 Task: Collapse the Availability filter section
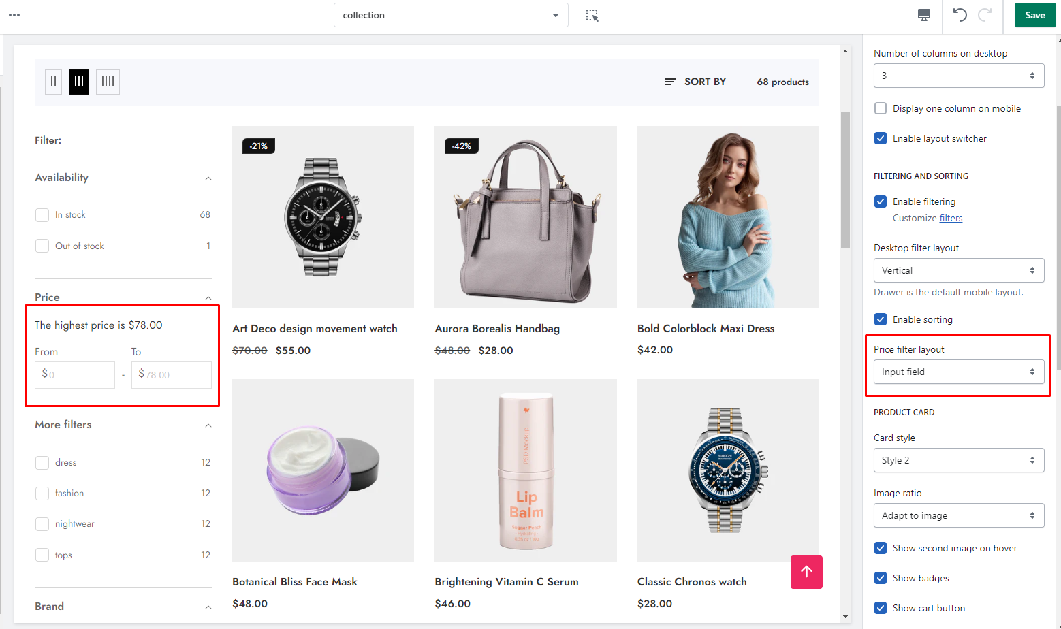click(x=208, y=178)
